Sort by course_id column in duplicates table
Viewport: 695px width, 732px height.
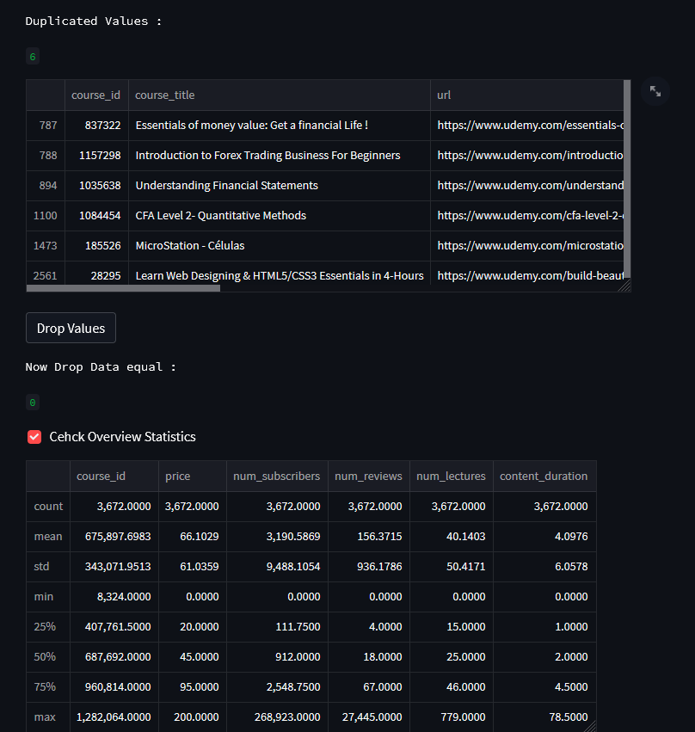tap(96, 95)
